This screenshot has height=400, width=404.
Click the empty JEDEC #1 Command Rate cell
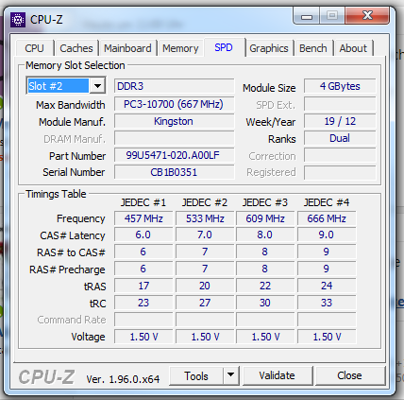143,320
